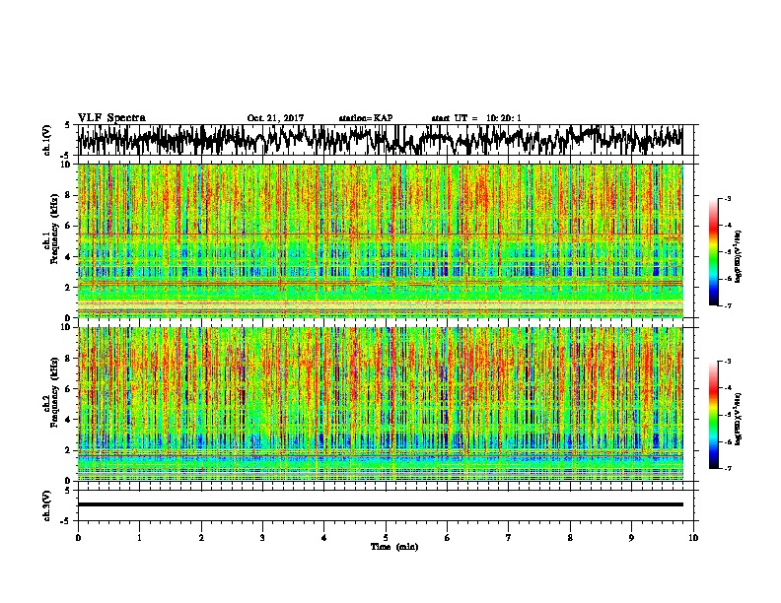The width and height of the screenshot is (781, 603).
Task: Select the "-3" tick on ch.1 color bar
Action: click(x=728, y=199)
